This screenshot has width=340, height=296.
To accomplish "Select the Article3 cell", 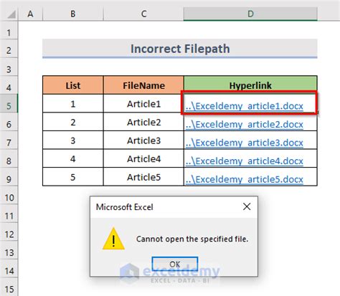I will (x=143, y=140).
